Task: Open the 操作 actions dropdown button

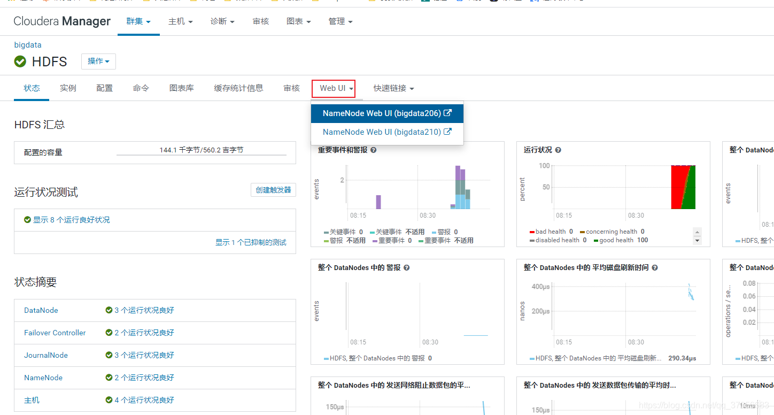Action: [x=98, y=62]
